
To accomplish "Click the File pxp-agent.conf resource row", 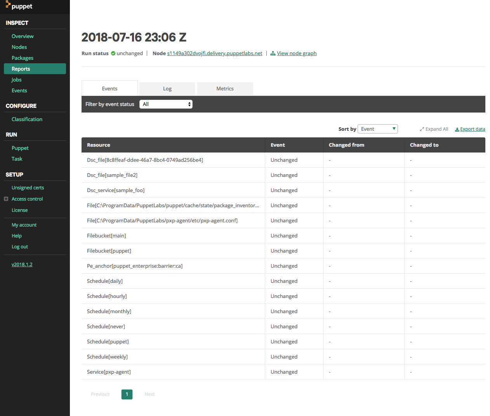I will [x=283, y=220].
